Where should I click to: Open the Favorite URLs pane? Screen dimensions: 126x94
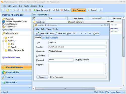[16, 72]
